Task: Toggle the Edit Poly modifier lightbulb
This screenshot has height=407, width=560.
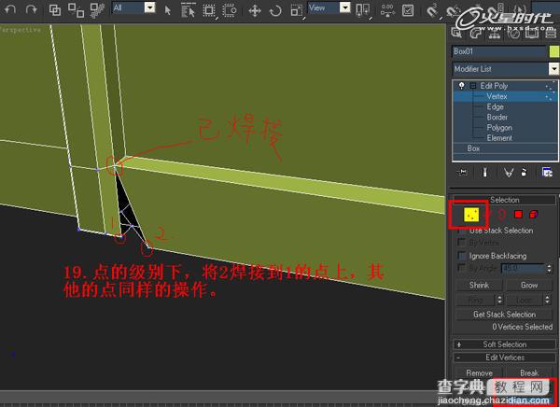Action: pos(462,86)
